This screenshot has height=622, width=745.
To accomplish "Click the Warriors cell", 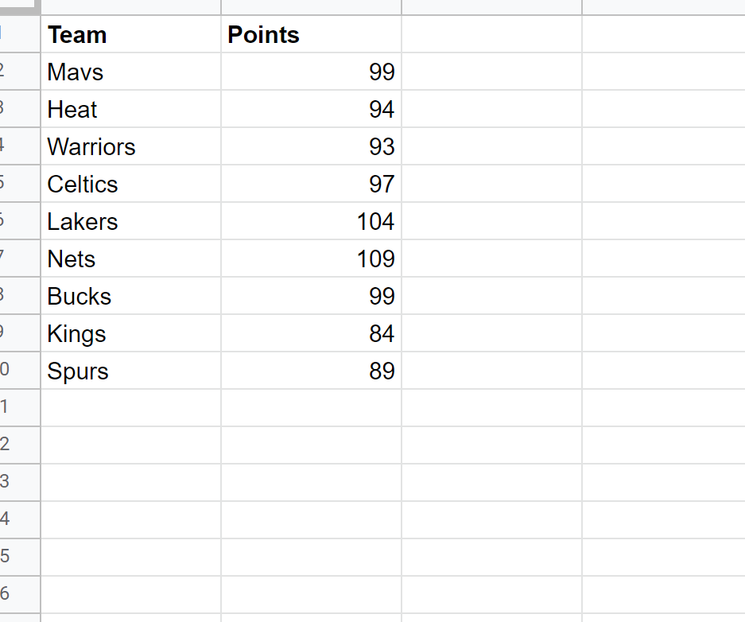I will point(130,147).
